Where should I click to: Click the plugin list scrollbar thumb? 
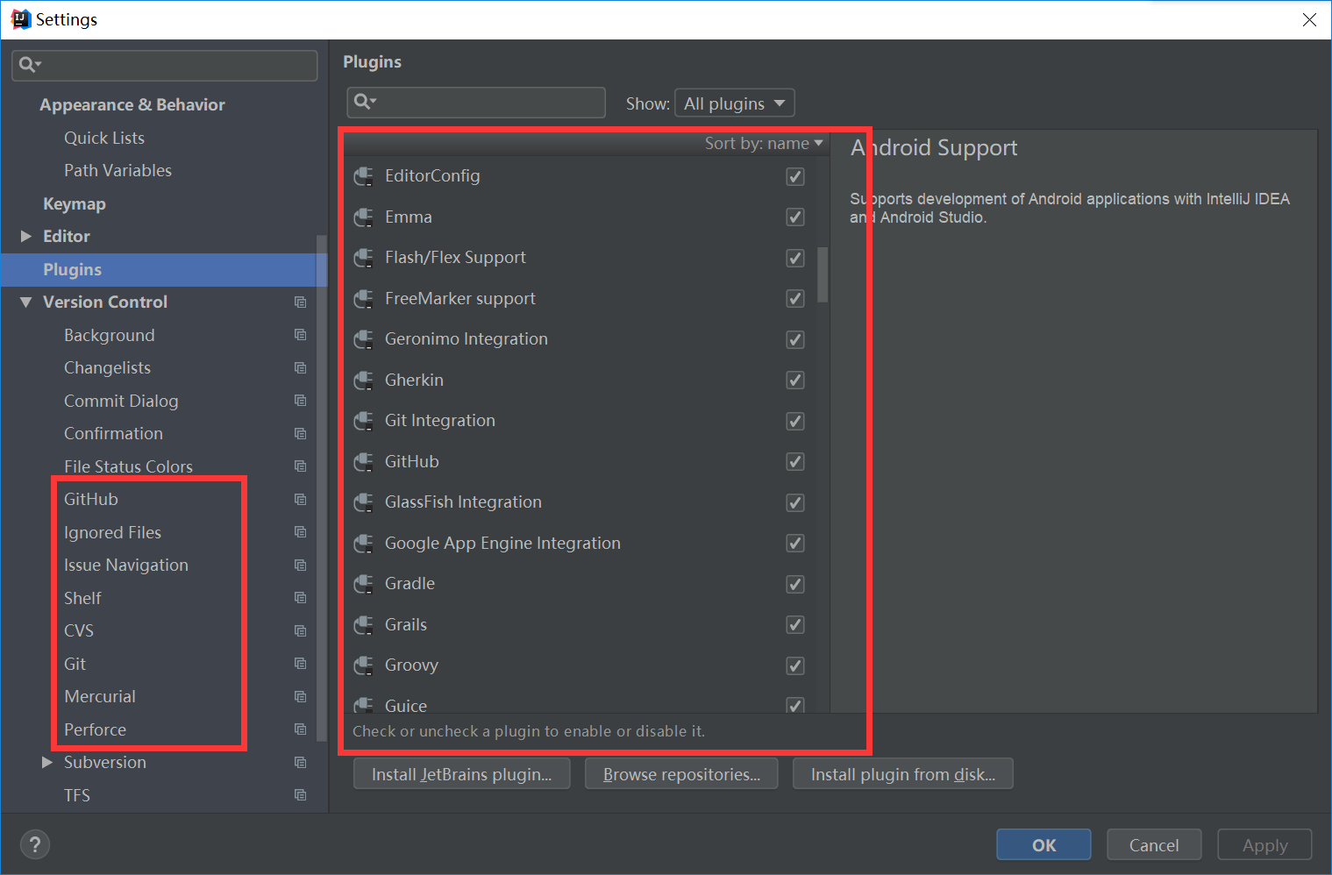823,274
